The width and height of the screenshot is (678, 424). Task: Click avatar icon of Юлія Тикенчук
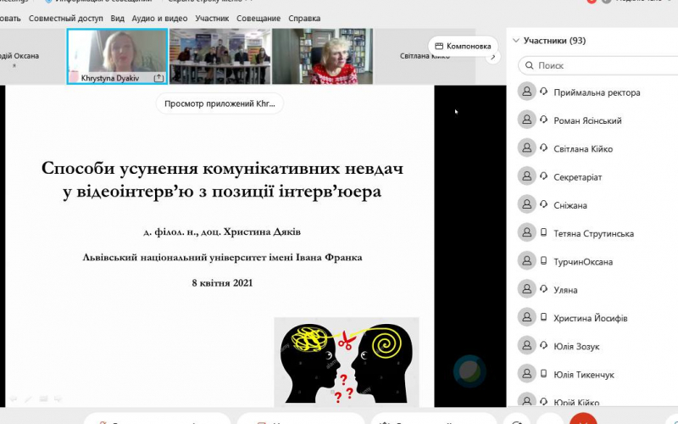click(x=526, y=373)
